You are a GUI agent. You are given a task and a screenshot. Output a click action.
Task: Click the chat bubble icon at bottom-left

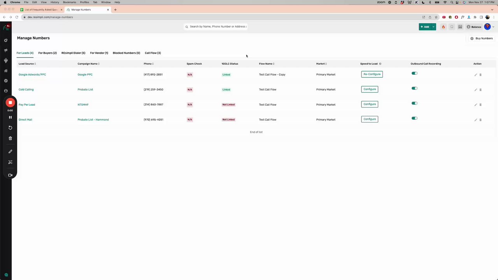tap(6, 275)
